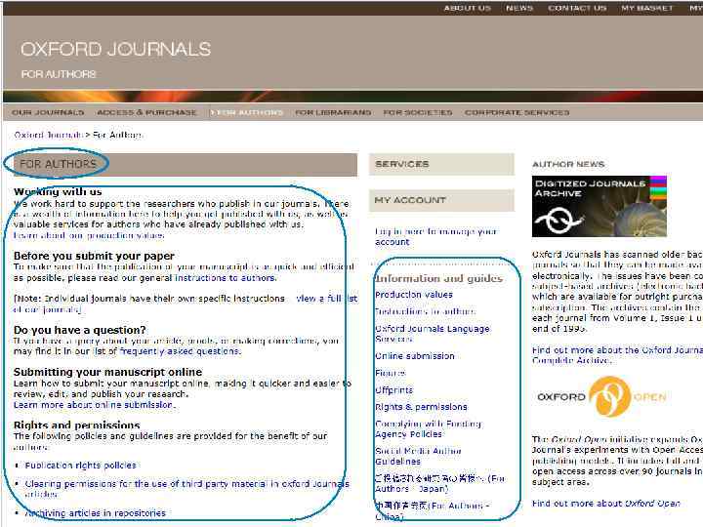Open Figures sidebar link
Screen dimensions: 703x527
pyautogui.click(x=391, y=373)
